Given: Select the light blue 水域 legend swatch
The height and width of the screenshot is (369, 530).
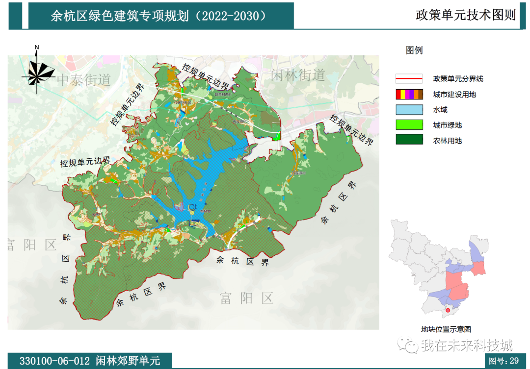Looking at the screenshot, I should (x=409, y=110).
